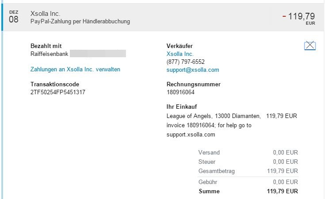Click the seller phone number (877) 797-6552

tap(186, 62)
